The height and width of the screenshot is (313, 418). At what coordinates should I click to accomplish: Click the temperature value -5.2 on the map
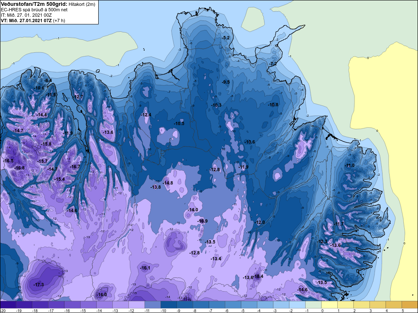pyautogui.click(x=226, y=38)
